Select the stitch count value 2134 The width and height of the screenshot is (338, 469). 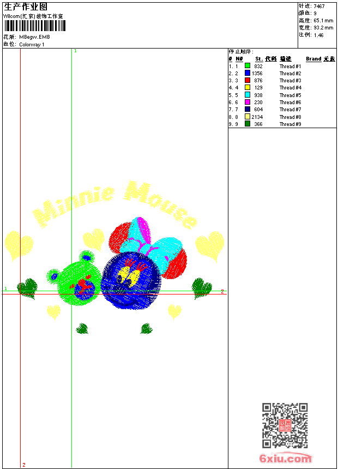pyautogui.click(x=257, y=117)
